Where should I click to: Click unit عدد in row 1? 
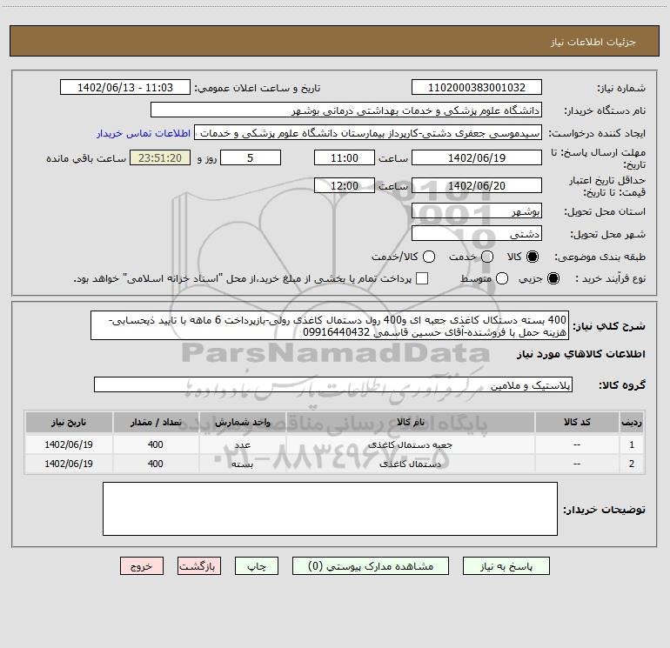242,444
